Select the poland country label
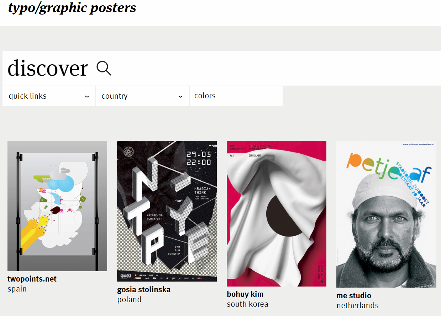441x316 pixels. [x=129, y=299]
